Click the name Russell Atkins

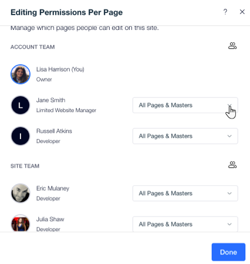tap(54, 131)
